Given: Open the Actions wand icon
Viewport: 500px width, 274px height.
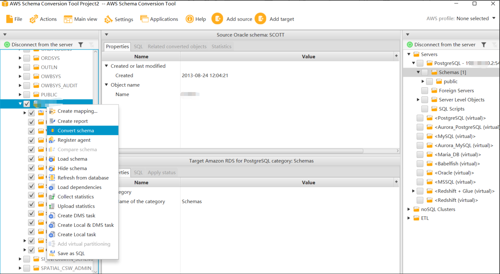Looking at the screenshot, I should pyautogui.click(x=33, y=19).
